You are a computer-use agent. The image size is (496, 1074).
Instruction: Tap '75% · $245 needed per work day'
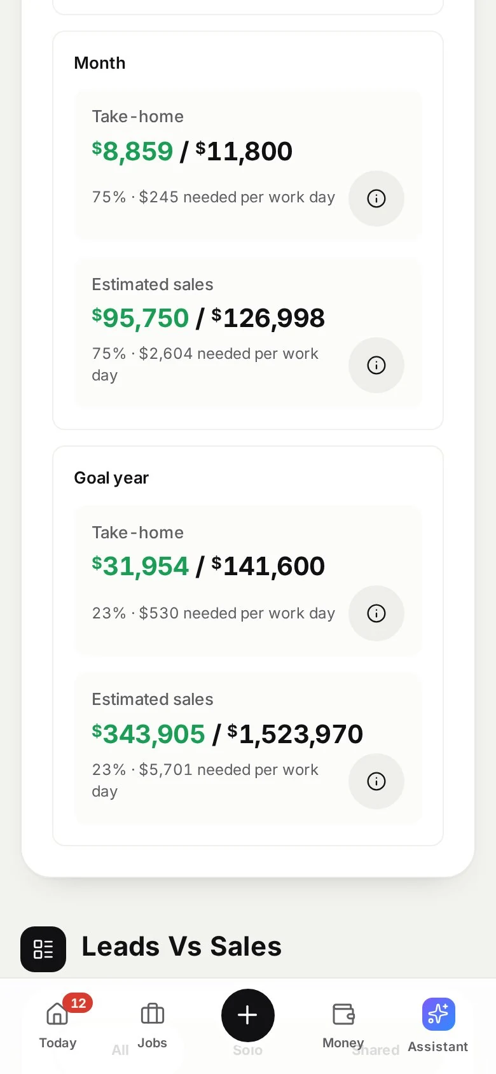click(x=214, y=197)
